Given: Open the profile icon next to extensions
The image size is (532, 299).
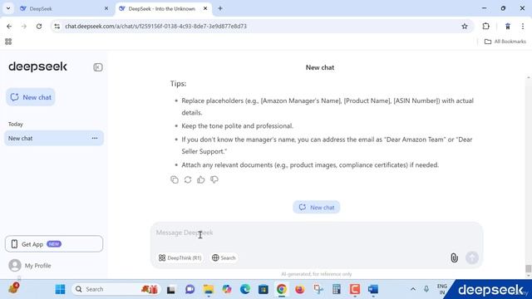Looking at the screenshot, I should 508,26.
